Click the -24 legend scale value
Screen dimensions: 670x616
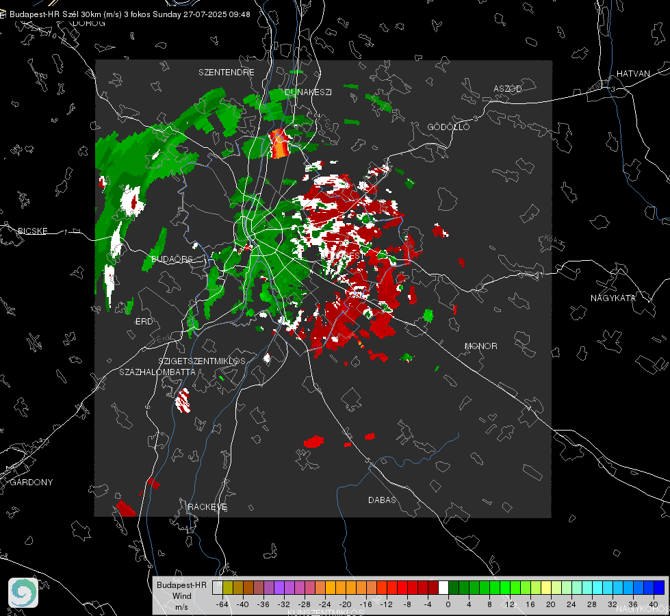(325, 604)
